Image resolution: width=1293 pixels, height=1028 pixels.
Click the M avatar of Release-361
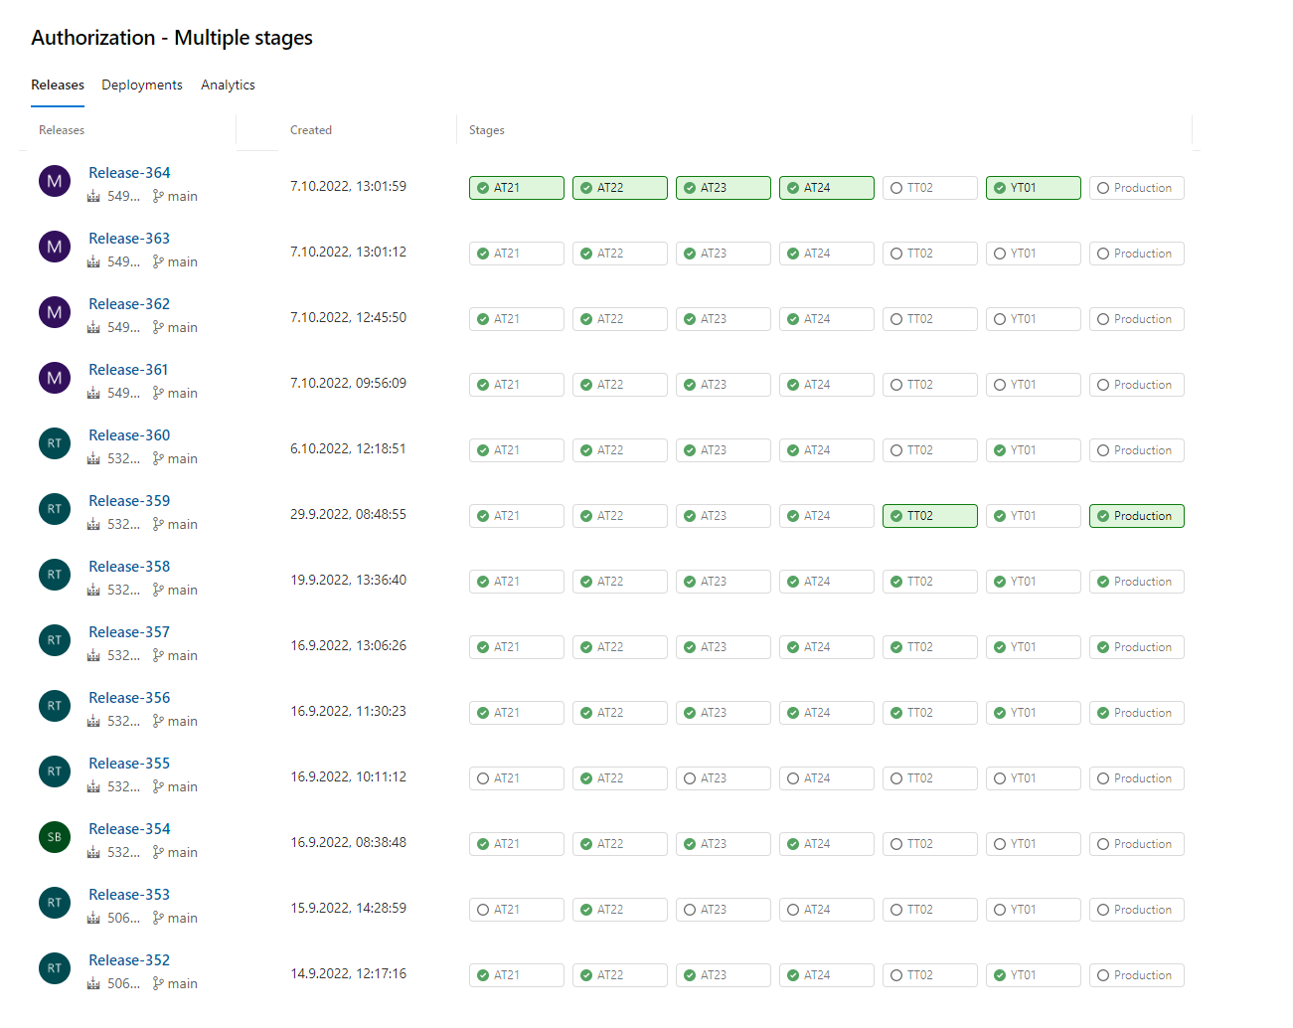(x=55, y=378)
